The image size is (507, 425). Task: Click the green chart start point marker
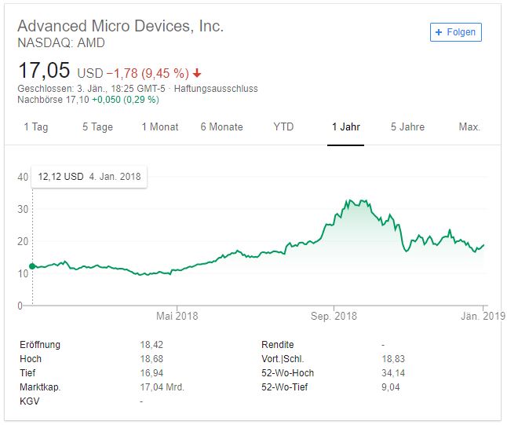click(x=32, y=266)
